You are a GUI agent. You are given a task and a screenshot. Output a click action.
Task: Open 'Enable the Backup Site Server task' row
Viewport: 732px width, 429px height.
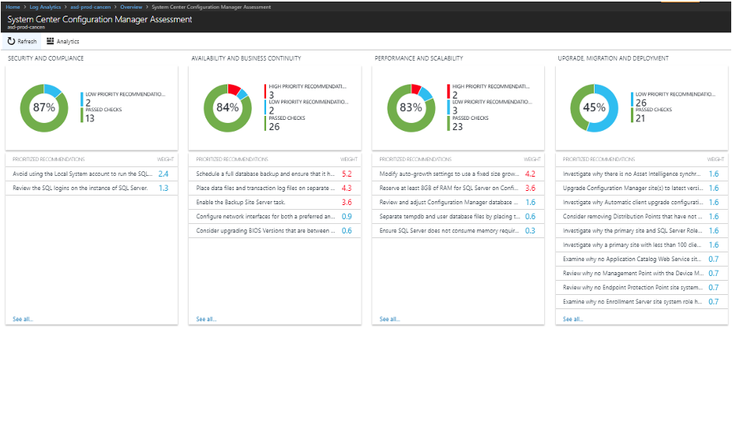pos(275,203)
